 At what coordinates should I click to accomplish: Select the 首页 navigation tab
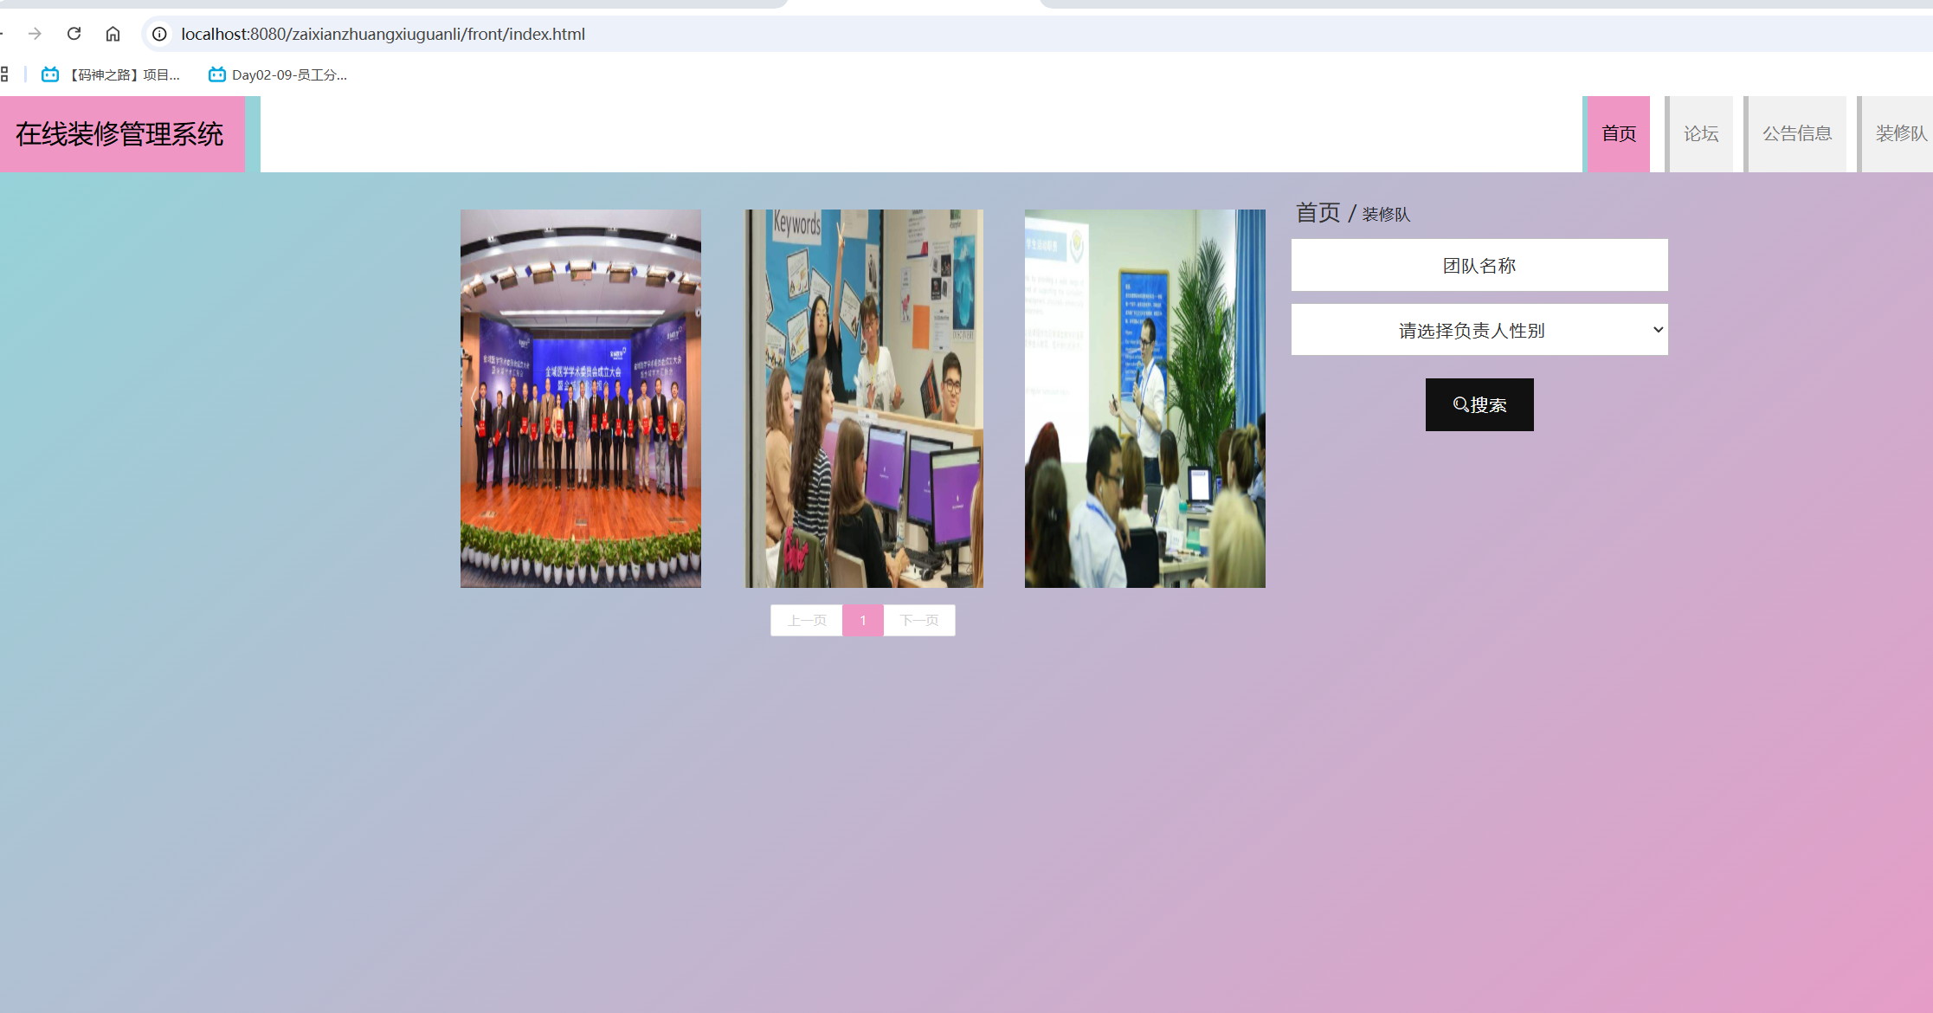click(x=1618, y=134)
